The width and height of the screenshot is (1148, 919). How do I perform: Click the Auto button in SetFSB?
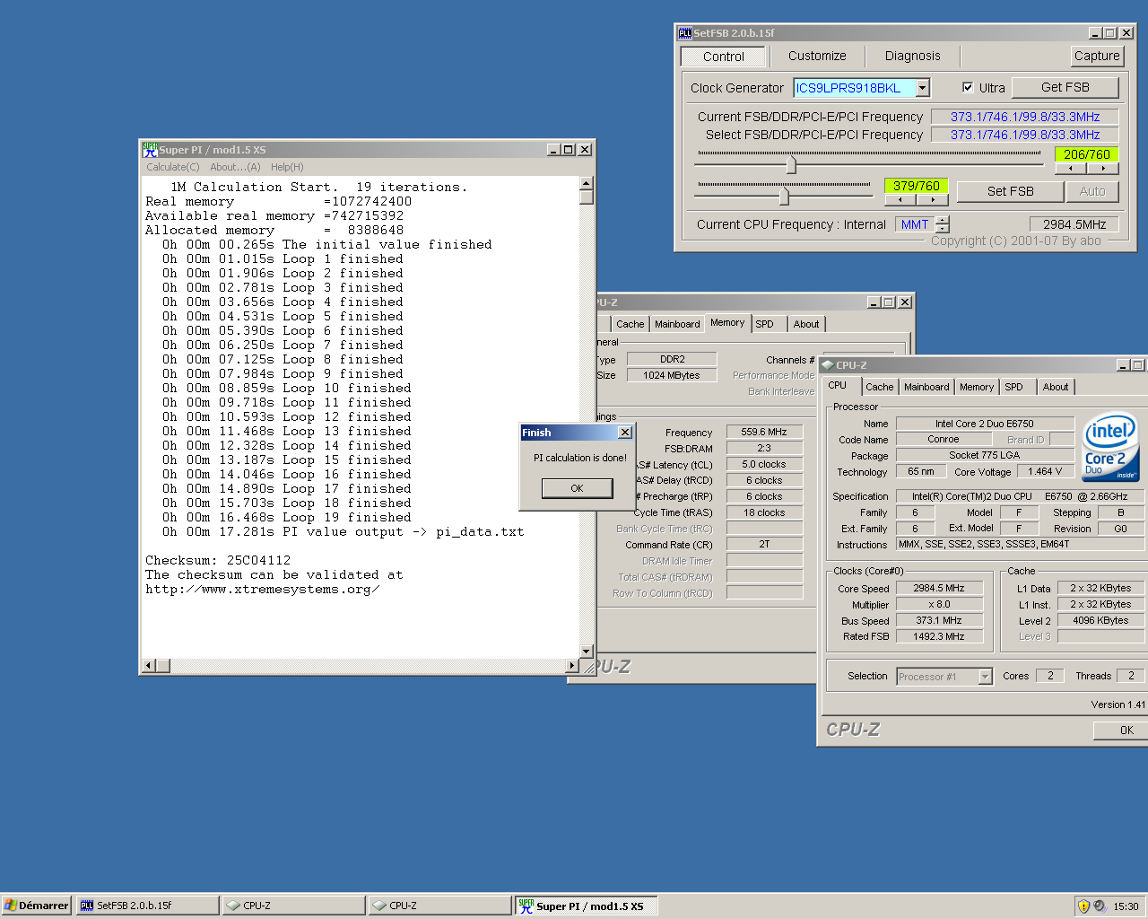(1092, 191)
